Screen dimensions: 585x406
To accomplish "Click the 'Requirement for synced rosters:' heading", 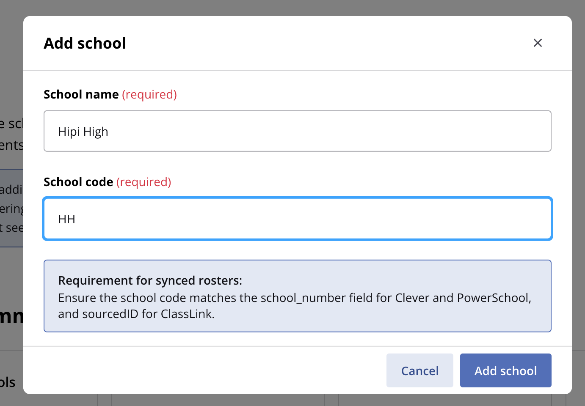I will pos(150,280).
